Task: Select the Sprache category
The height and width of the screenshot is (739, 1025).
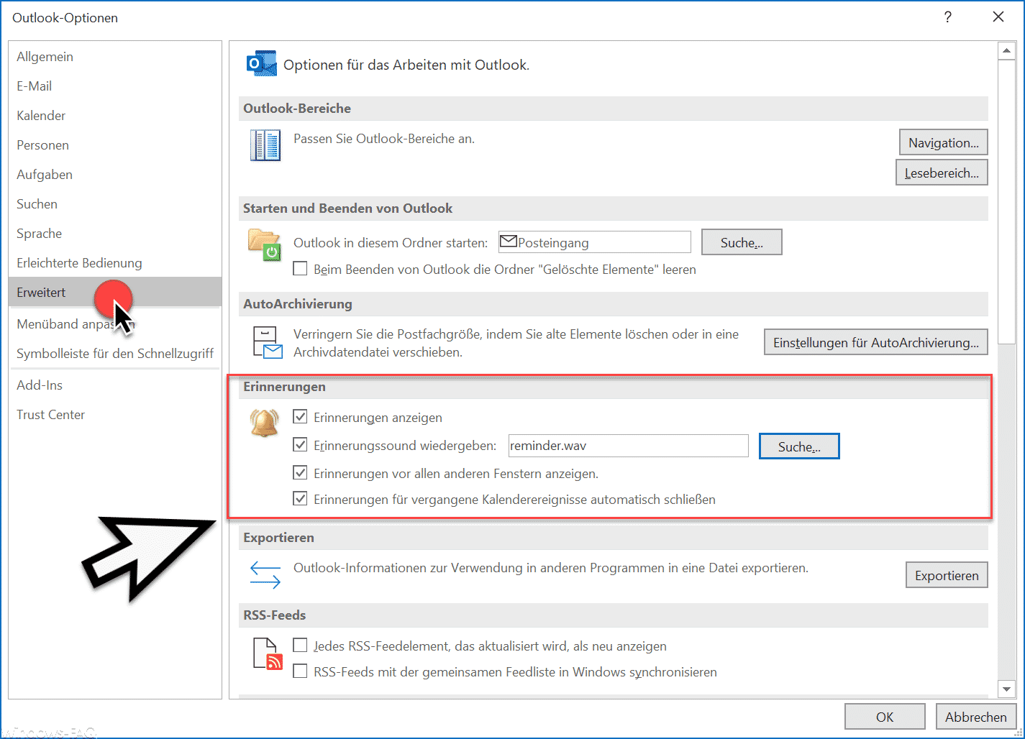Action: tap(115, 234)
